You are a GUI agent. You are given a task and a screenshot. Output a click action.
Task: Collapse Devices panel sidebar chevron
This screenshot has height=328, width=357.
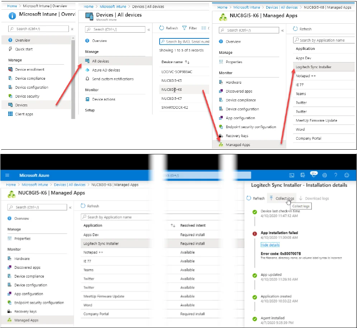point(149,30)
